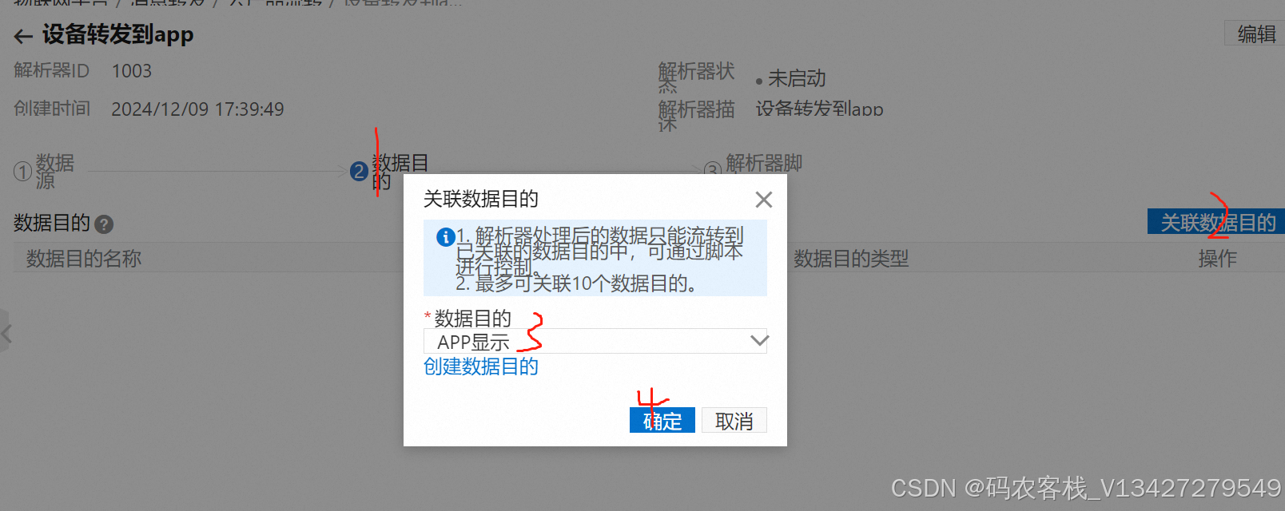The height and width of the screenshot is (511, 1285).
Task: Click the 操作 column header
Action: 1217,259
